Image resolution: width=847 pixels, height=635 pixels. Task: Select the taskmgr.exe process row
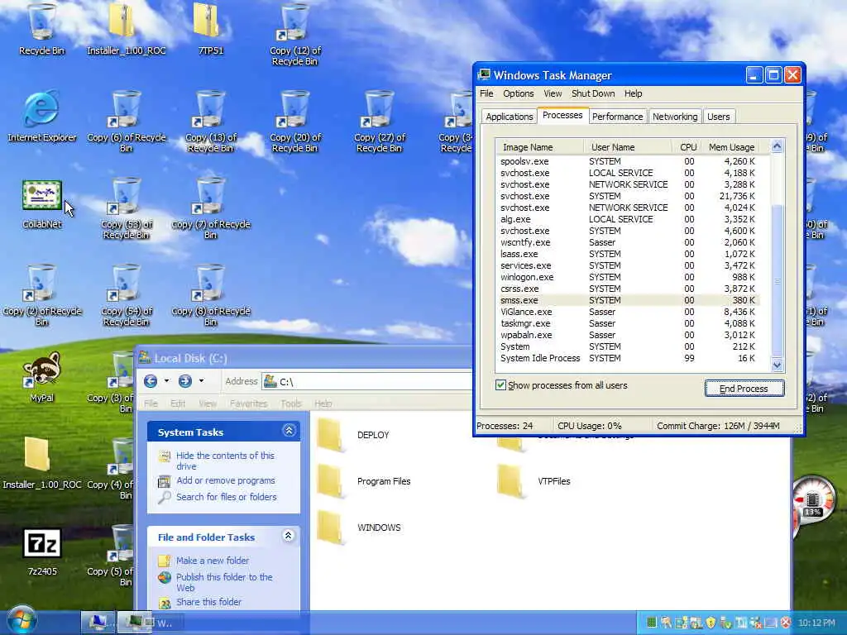[629, 323]
